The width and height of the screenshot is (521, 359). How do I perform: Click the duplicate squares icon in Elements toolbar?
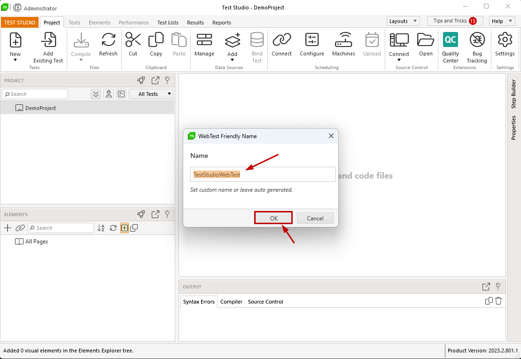click(x=134, y=228)
